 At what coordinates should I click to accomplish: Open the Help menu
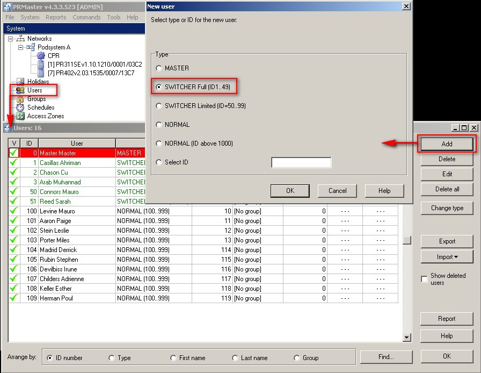point(132,17)
